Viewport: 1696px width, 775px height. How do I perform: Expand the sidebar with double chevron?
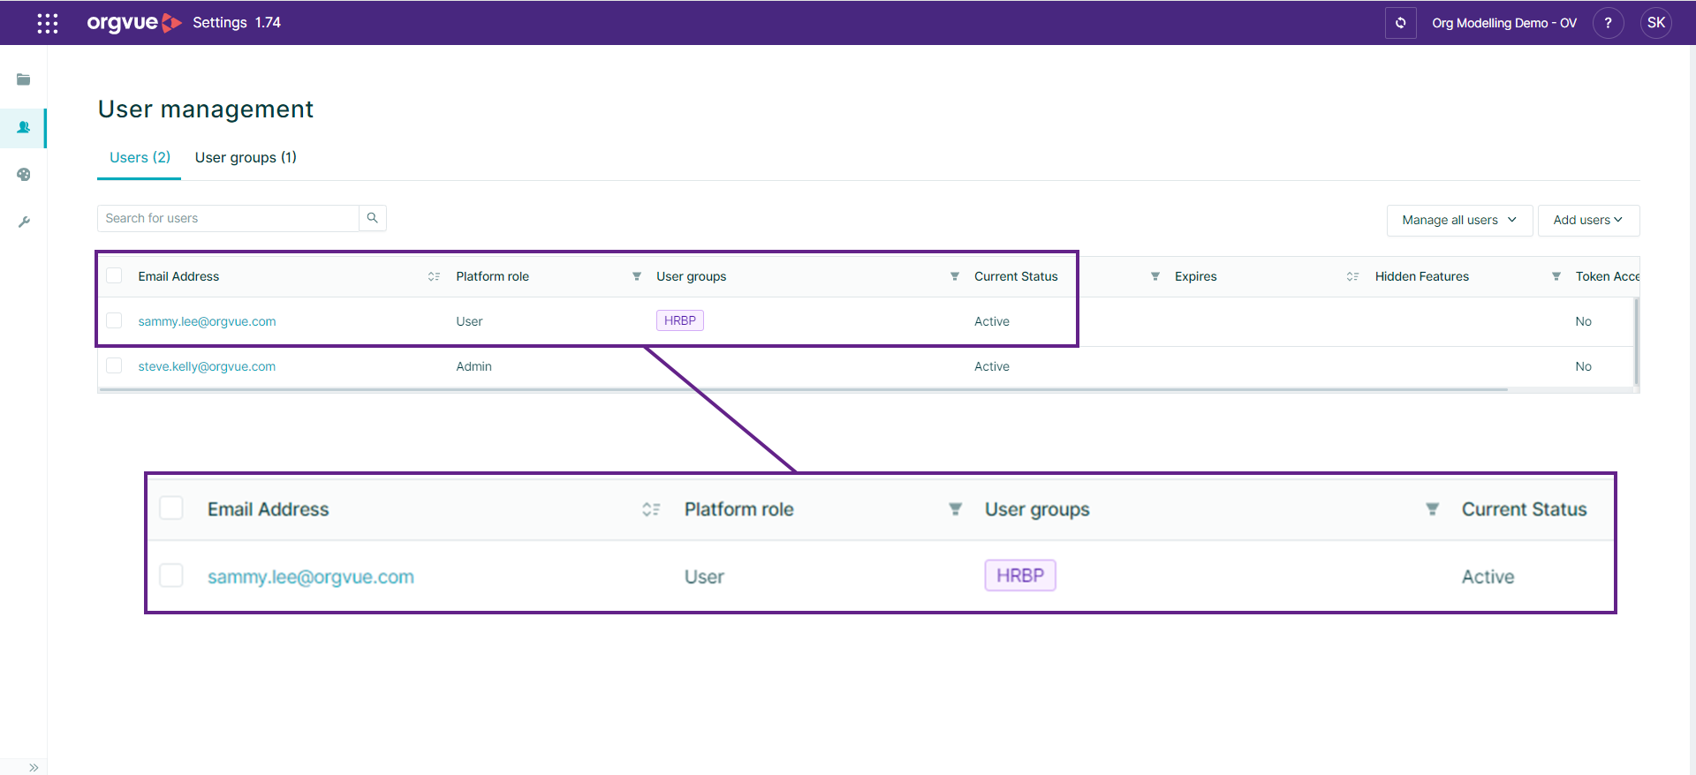pyautogui.click(x=34, y=767)
